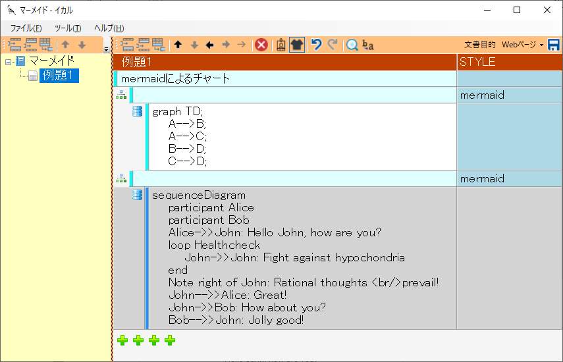Viewport: 563px width, 362px height.
Task: Click the first green plus icon
Action: [x=122, y=340]
